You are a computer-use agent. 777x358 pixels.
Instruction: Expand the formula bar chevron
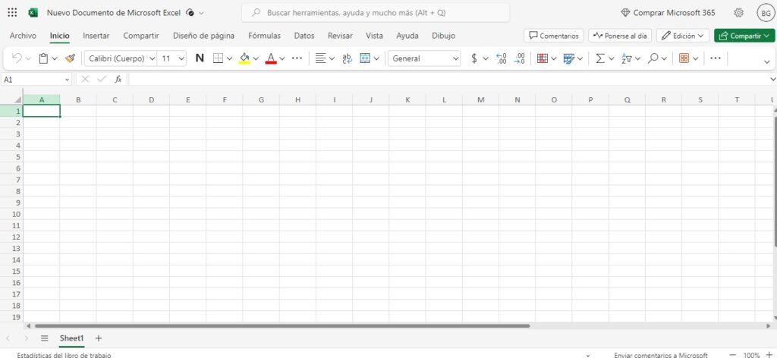click(x=773, y=79)
